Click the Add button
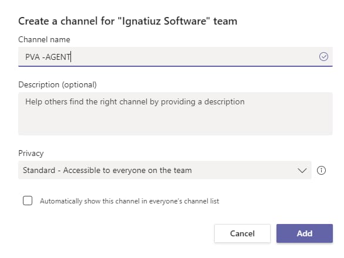The width and height of the screenshot is (344, 258). 305,233
